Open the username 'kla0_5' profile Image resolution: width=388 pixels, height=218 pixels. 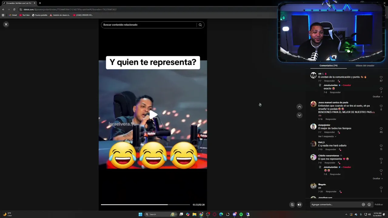coord(321,142)
